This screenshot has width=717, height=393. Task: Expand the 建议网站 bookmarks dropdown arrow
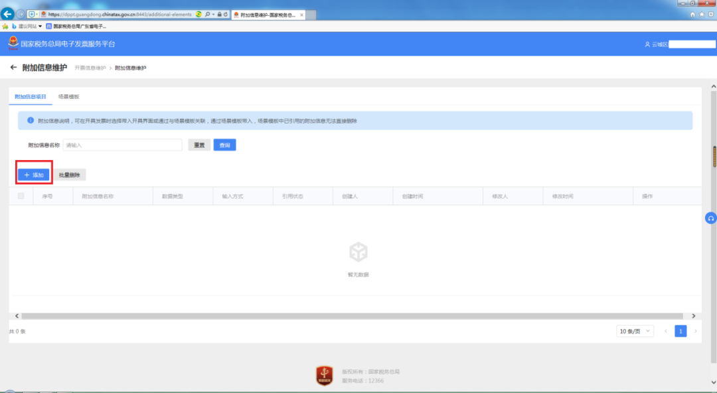click(x=40, y=27)
